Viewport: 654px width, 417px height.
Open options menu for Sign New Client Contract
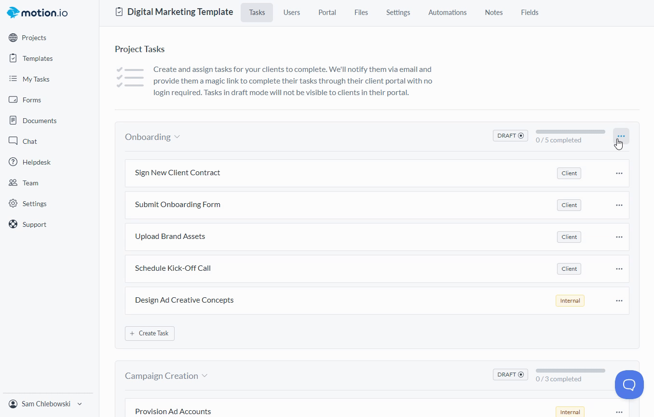click(619, 173)
